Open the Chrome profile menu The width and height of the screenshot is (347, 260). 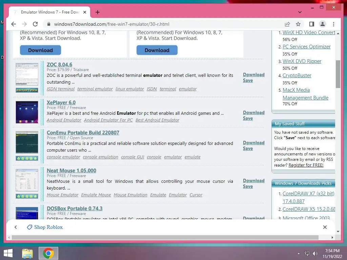[x=323, y=24]
